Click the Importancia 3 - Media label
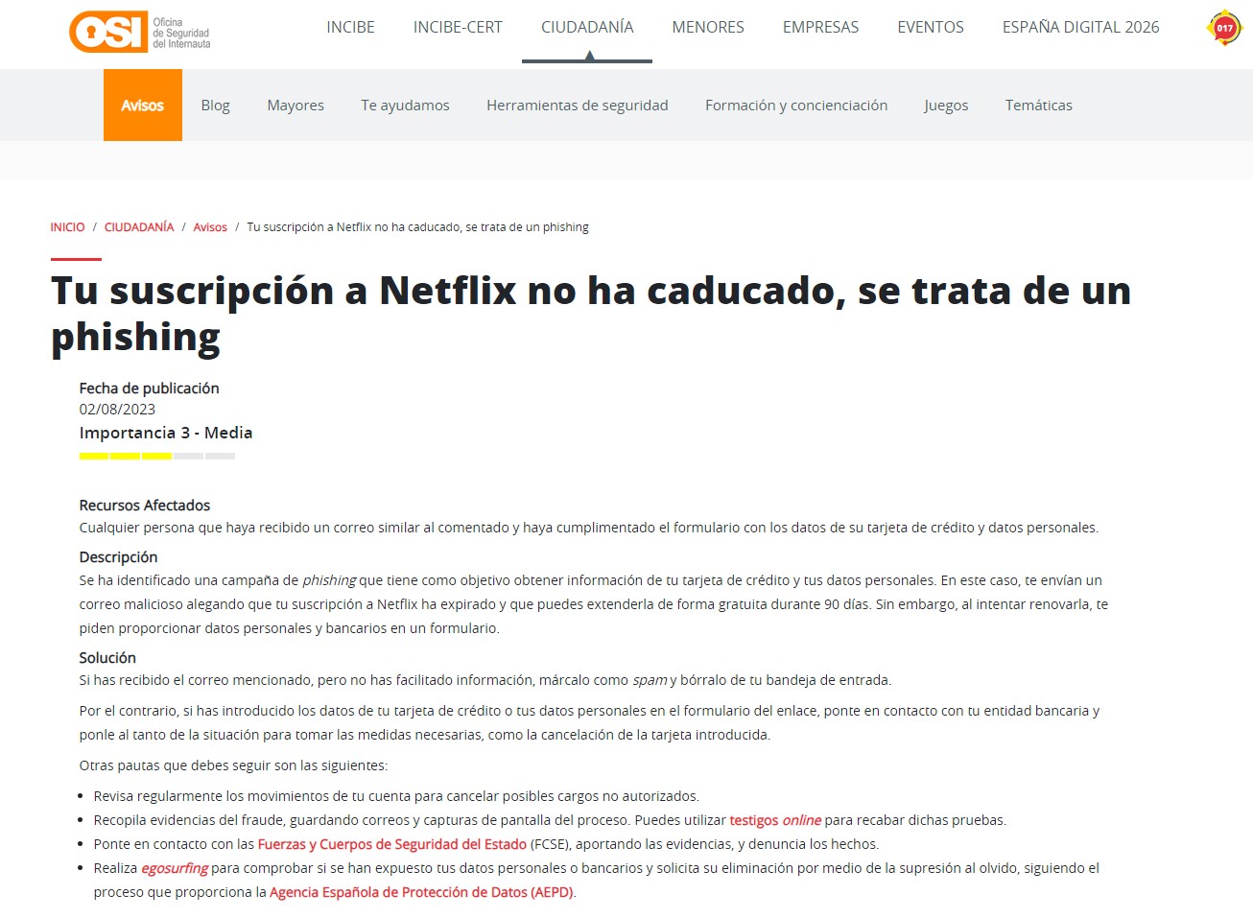Image resolution: width=1253 pixels, height=918 pixels. [166, 433]
